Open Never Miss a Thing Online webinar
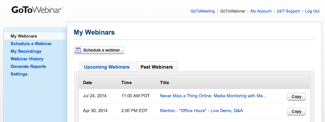Screen dimensions: 325x122 point(213,96)
